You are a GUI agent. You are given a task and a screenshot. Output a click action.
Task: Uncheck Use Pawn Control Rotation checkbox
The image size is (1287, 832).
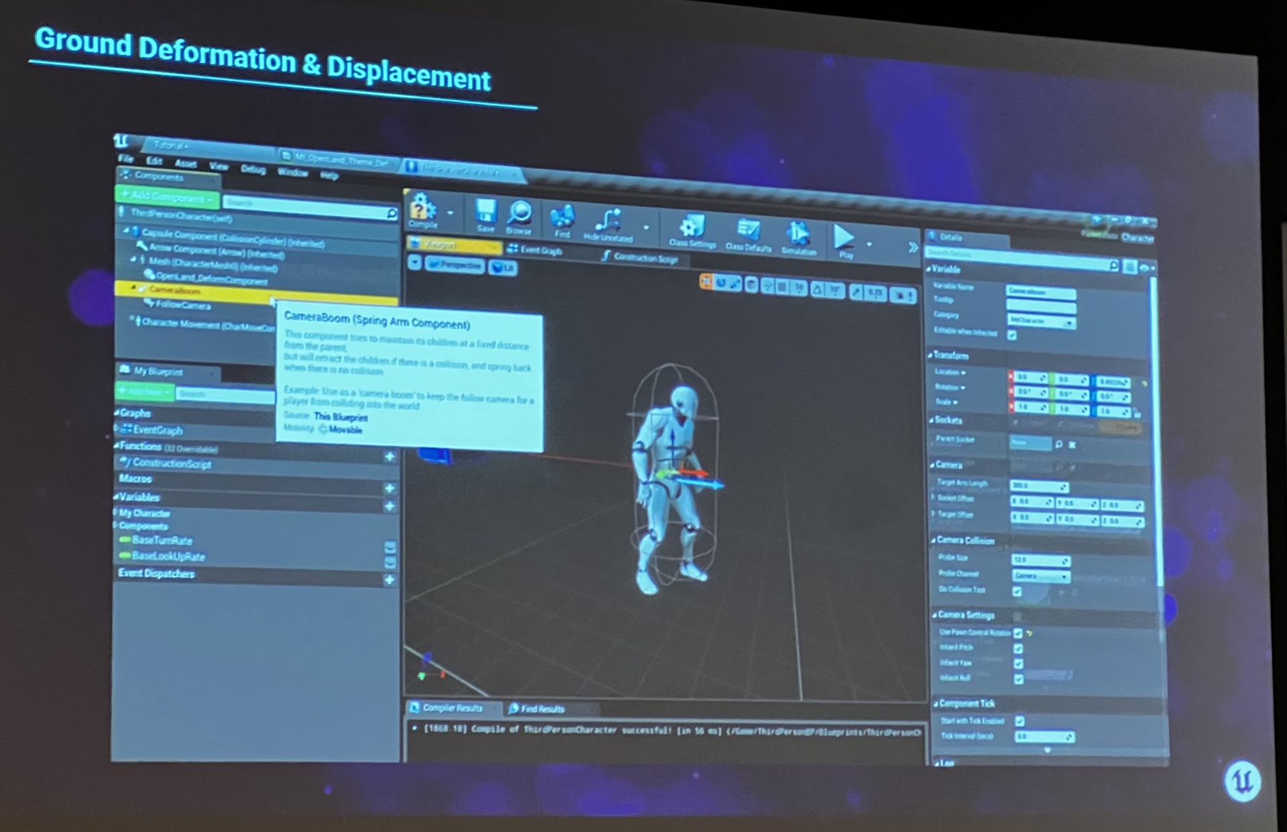pos(1018,633)
